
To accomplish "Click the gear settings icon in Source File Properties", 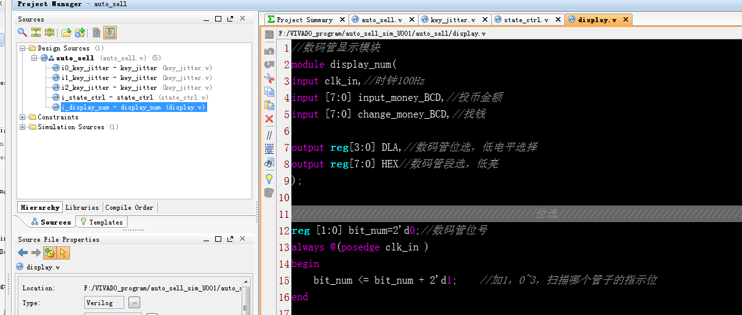I will pyautogui.click(x=50, y=253).
